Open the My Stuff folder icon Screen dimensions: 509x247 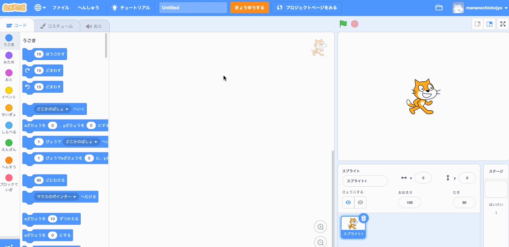click(x=439, y=8)
